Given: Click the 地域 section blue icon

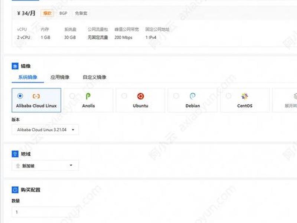Looking at the screenshot, I should 15,154.
